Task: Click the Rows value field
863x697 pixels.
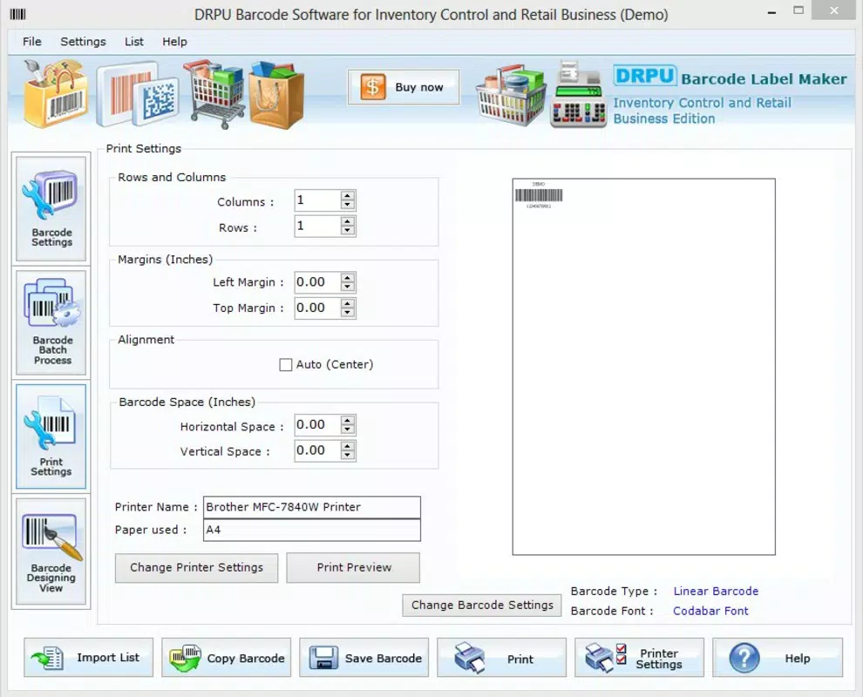Action: coord(317,227)
